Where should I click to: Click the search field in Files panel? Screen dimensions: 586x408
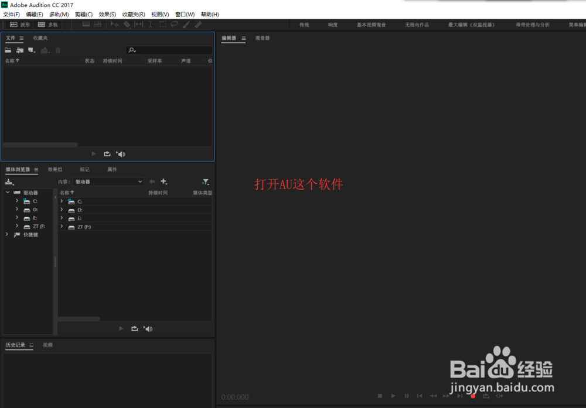click(x=169, y=50)
